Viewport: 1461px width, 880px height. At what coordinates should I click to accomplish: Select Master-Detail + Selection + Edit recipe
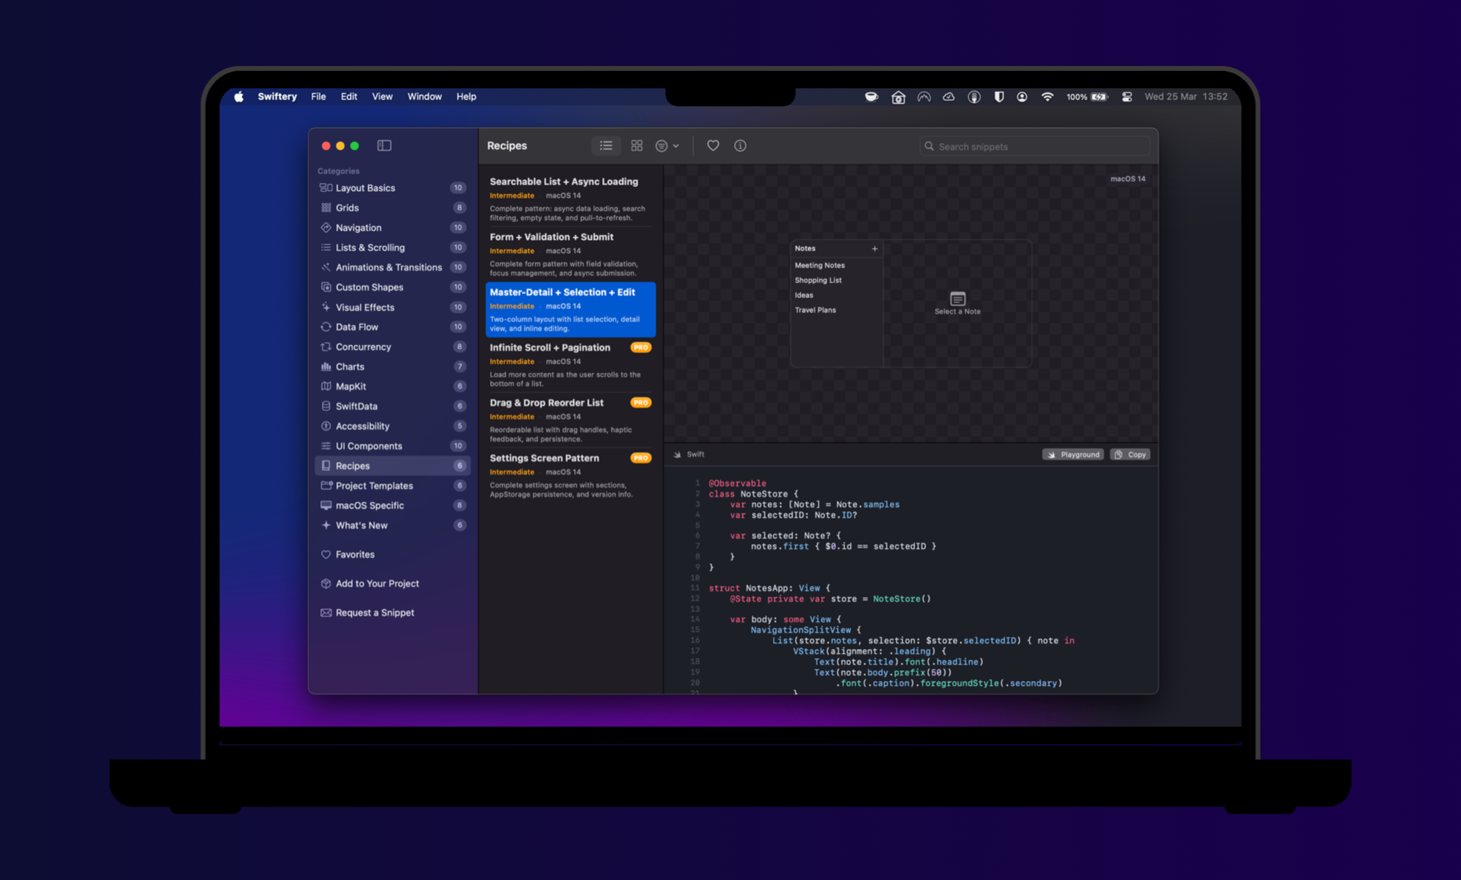point(570,310)
